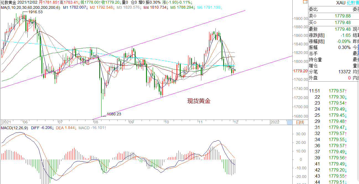
Task: Click the 涨幅[结] value -0.09%
Action: click(344, 41)
